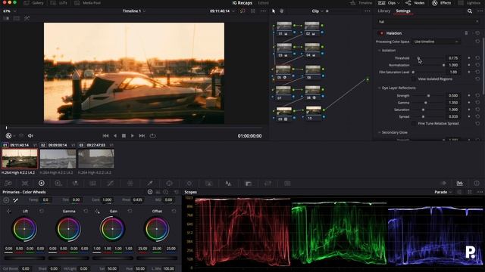Viewport: 485px width, 272px height.
Task: Collapse the Secondary Glow section
Action: [x=379, y=132]
